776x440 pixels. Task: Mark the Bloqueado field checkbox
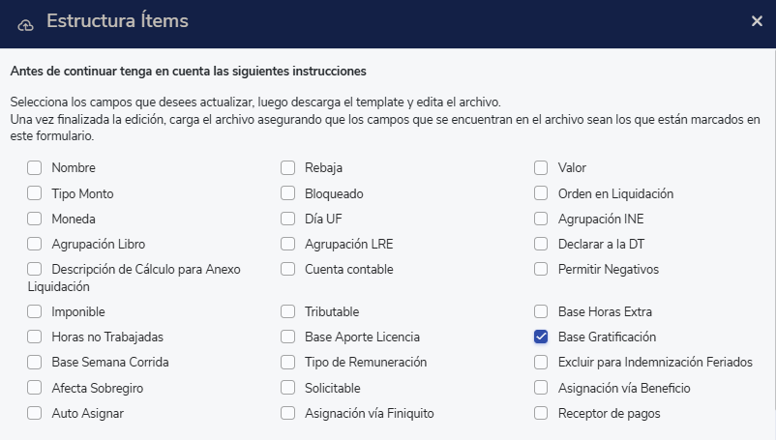point(288,193)
